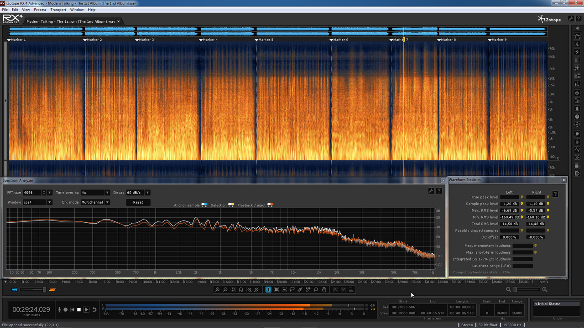Zoom to selection with the dashed magnifier icon
Screen dimensions: 584x328
tap(233, 290)
